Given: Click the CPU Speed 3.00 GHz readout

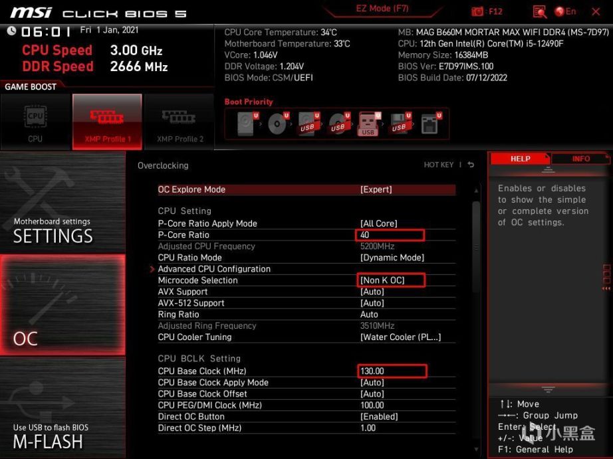Looking at the screenshot, I should (x=92, y=50).
